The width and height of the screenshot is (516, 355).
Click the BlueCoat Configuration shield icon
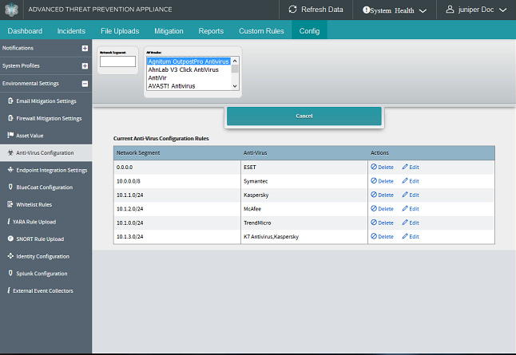click(10, 187)
